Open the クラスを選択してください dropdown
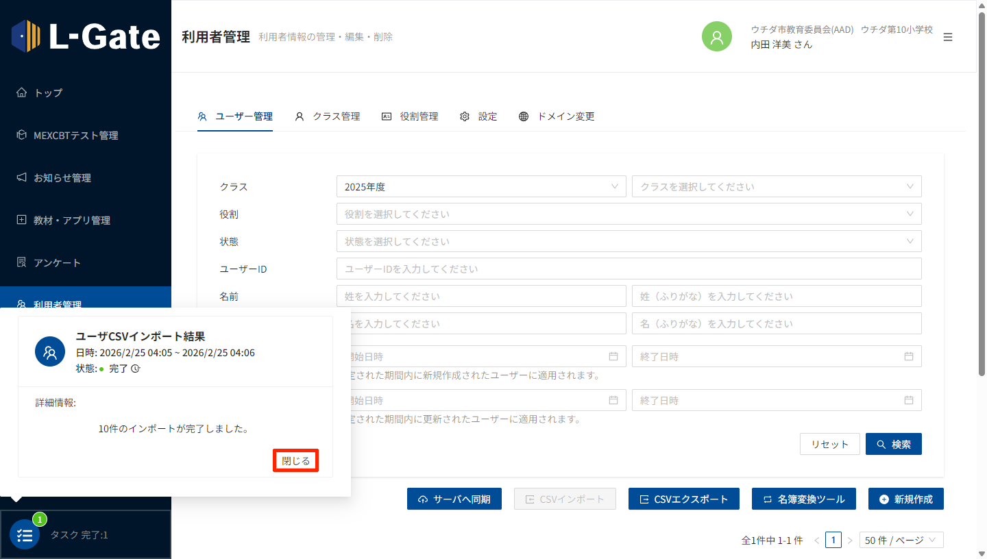The width and height of the screenshot is (987, 559). click(x=776, y=186)
